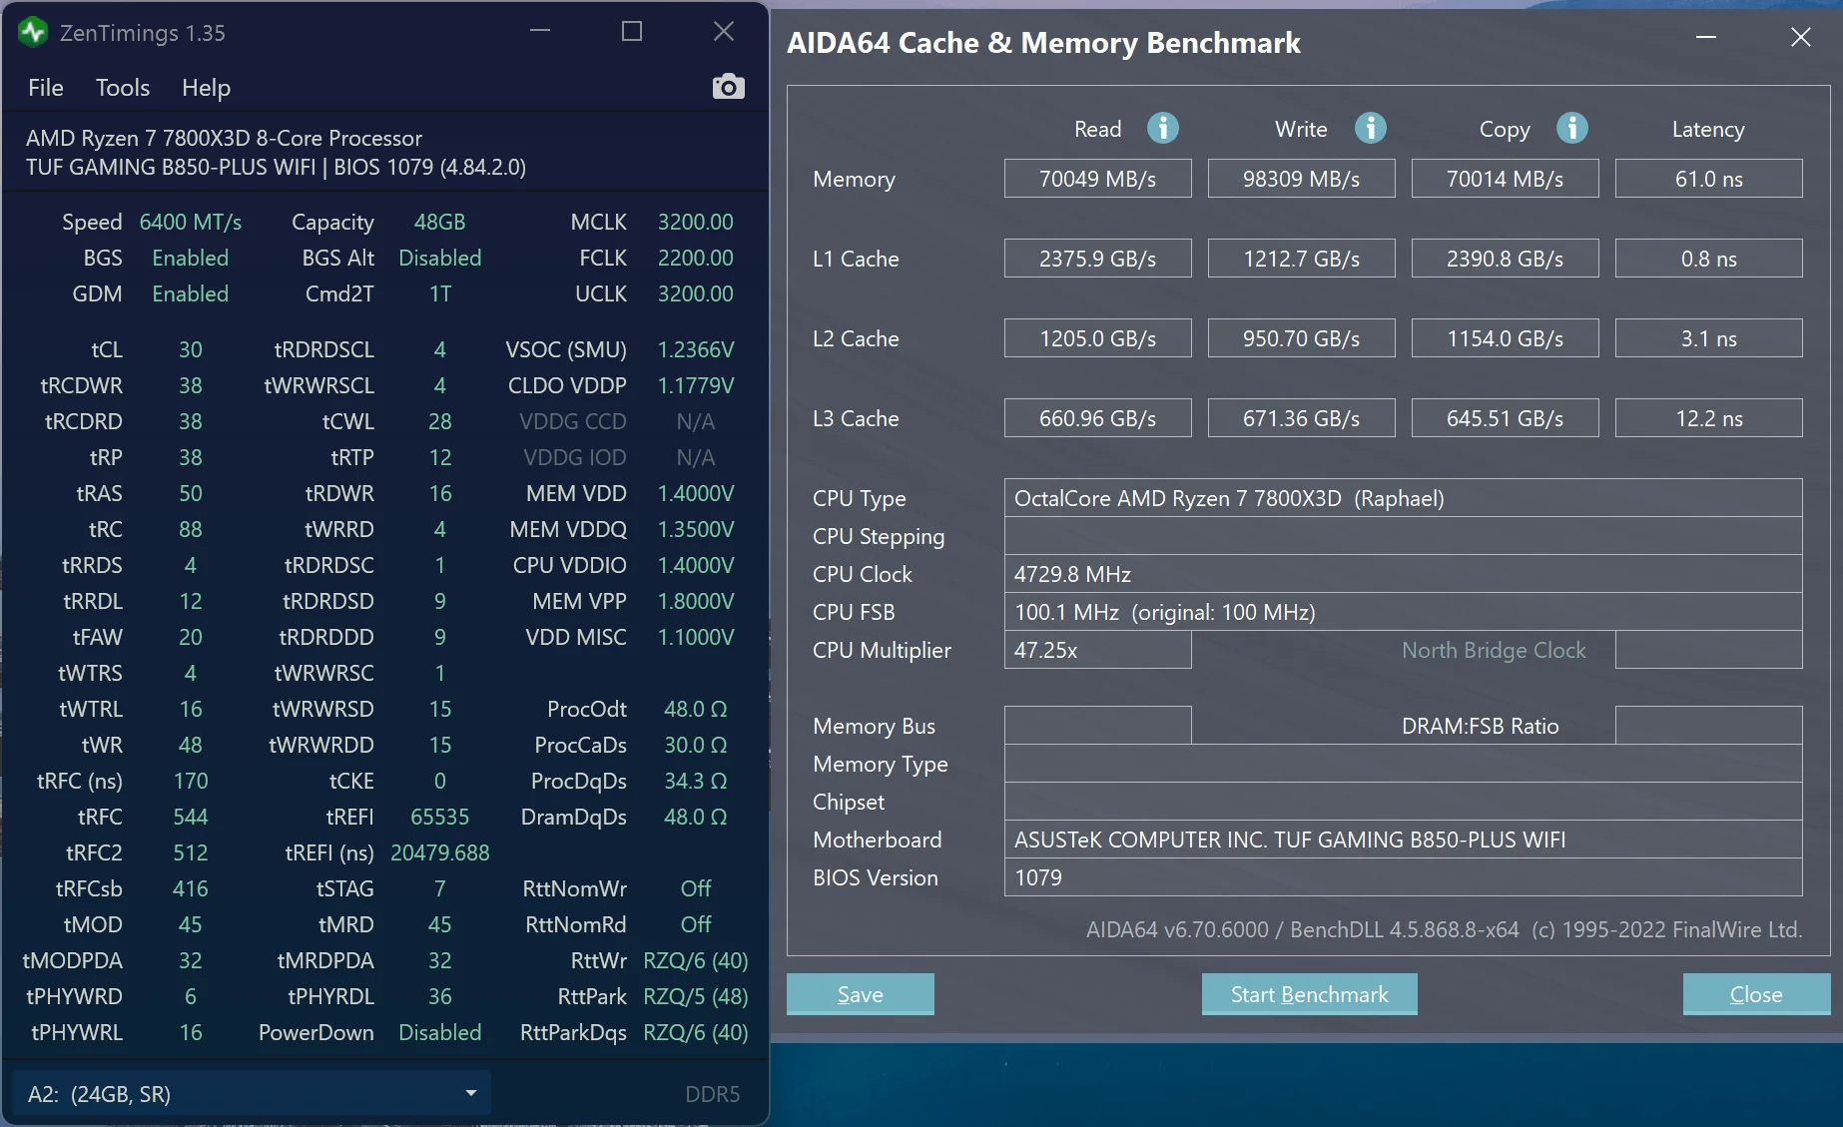
Task: Click the L2 Cache Write value 950.70 GB/s
Action: [x=1302, y=338]
